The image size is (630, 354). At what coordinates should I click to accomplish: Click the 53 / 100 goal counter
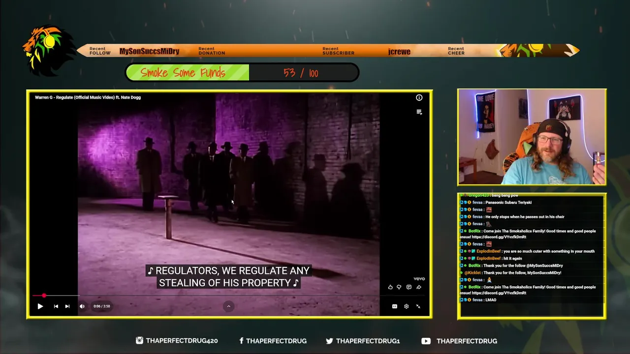click(x=301, y=73)
